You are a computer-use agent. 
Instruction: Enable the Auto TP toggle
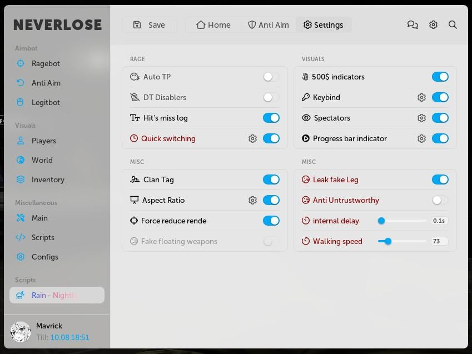271,77
